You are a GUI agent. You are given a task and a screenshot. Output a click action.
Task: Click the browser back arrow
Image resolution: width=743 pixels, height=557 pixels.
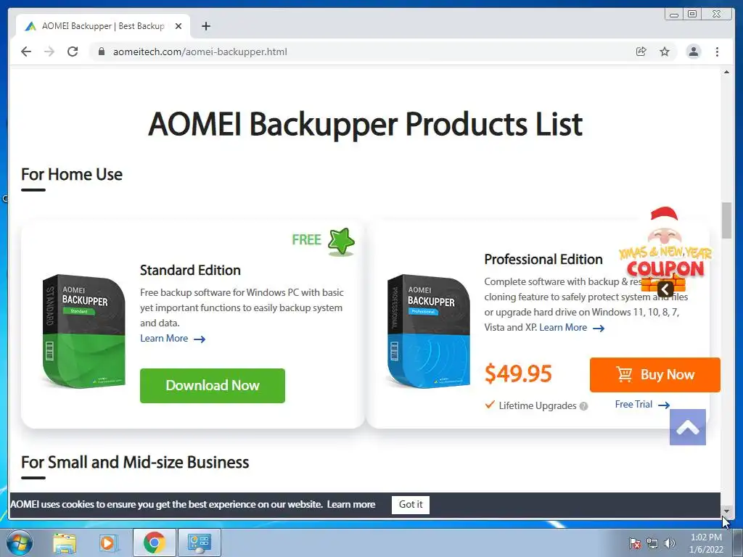pos(26,51)
